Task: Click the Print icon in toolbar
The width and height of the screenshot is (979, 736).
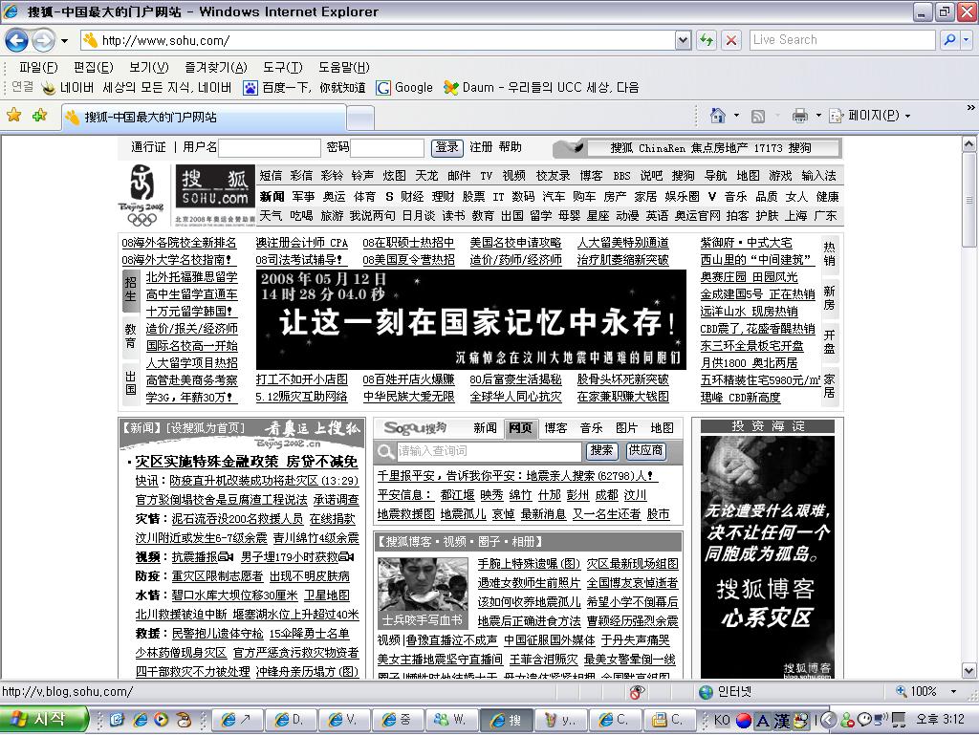Action: [800, 116]
